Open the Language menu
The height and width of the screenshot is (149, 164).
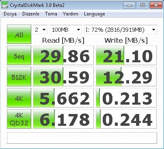(x=95, y=14)
